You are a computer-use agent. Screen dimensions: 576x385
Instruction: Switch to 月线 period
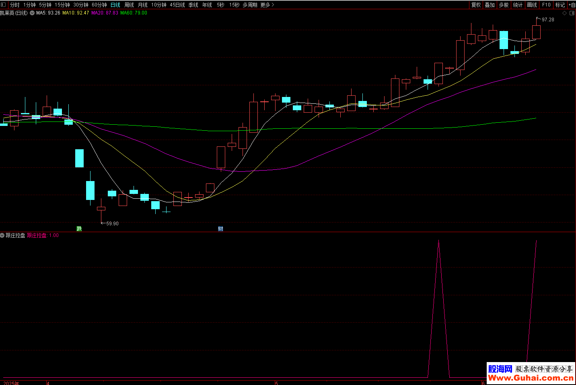point(143,5)
